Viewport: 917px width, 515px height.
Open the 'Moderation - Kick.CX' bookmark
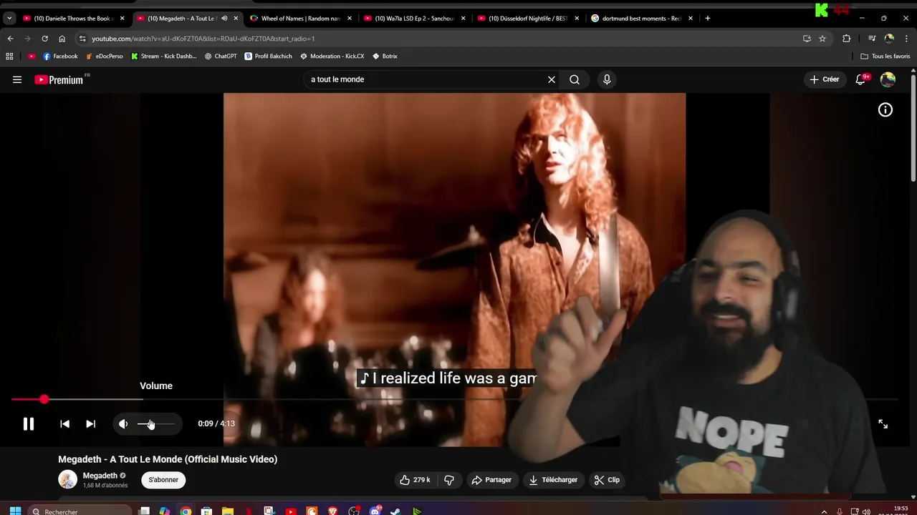tap(332, 56)
